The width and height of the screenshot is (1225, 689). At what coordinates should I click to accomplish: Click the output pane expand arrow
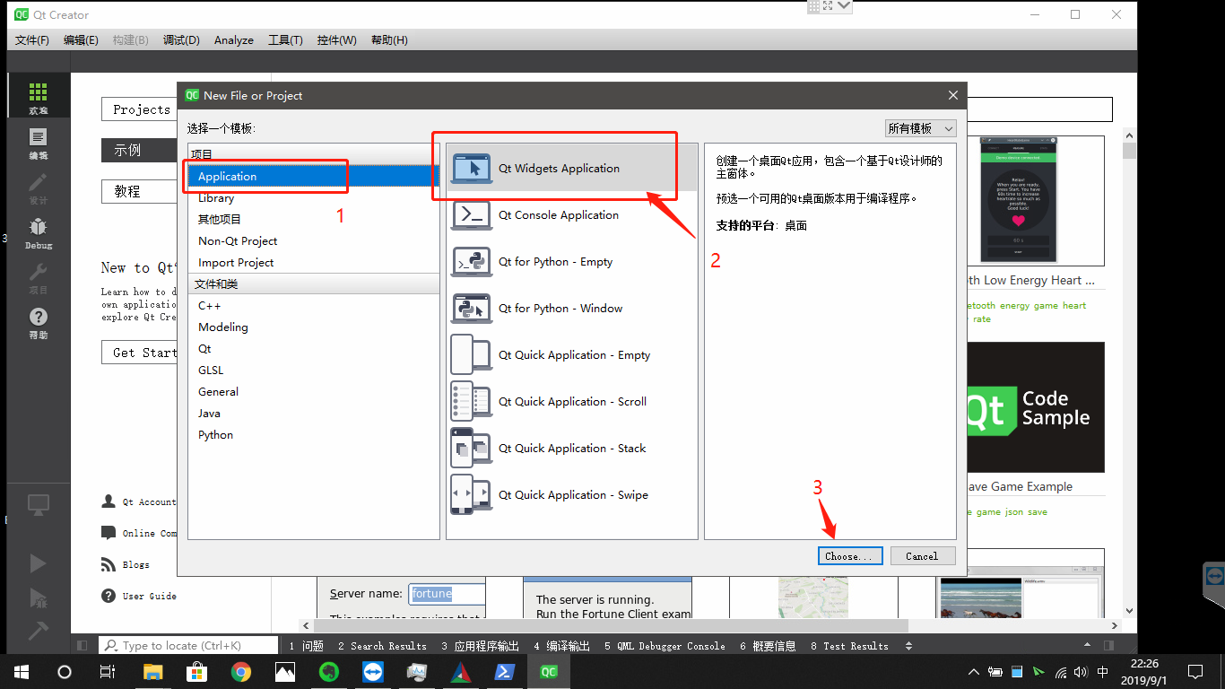[x=908, y=645]
